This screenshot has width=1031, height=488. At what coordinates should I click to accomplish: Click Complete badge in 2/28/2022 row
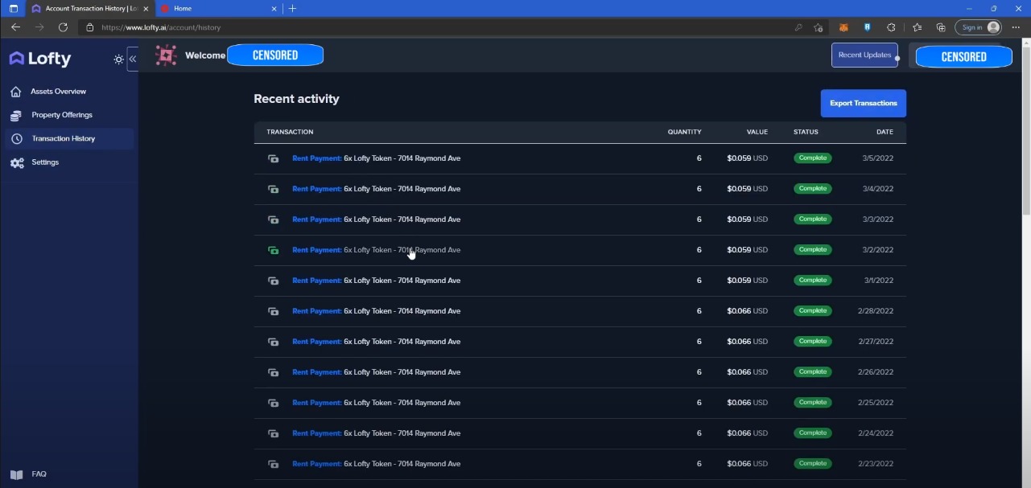(x=812, y=311)
